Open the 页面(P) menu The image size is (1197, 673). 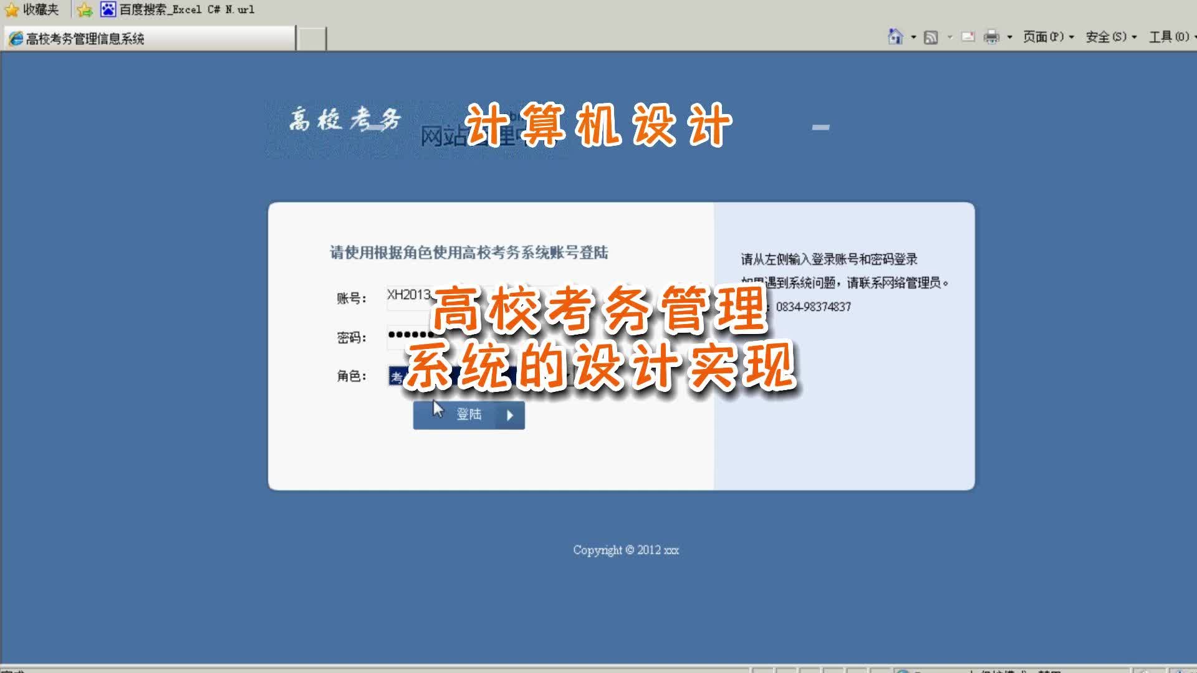[1048, 37]
